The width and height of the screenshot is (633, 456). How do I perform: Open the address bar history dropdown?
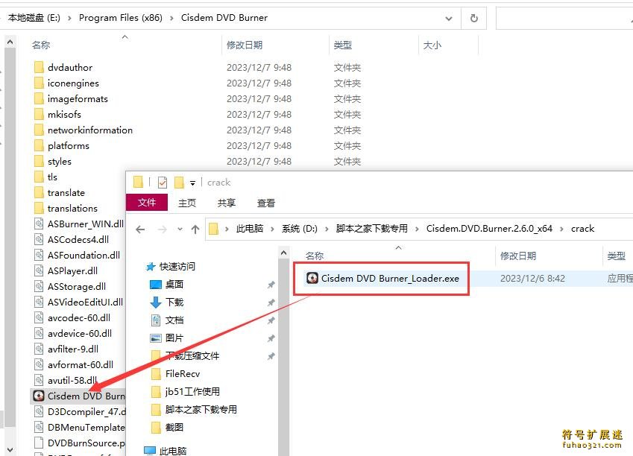pos(448,17)
